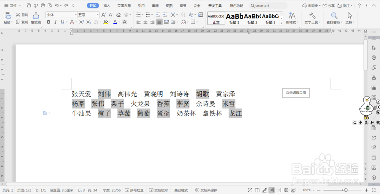Click the help question mark icon
The width and height of the screenshot is (380, 194).
click(359, 5)
